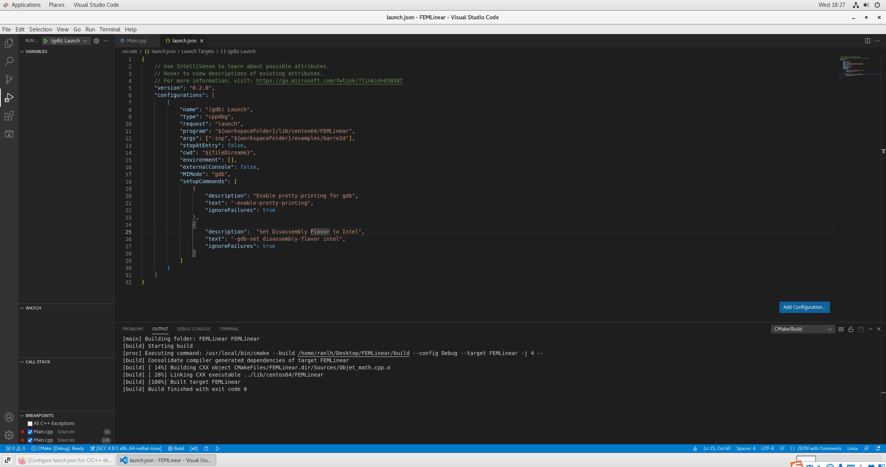Click the CMake debug bug icon in status bar
Viewport: 886px width, 467px height.
click(x=206, y=448)
